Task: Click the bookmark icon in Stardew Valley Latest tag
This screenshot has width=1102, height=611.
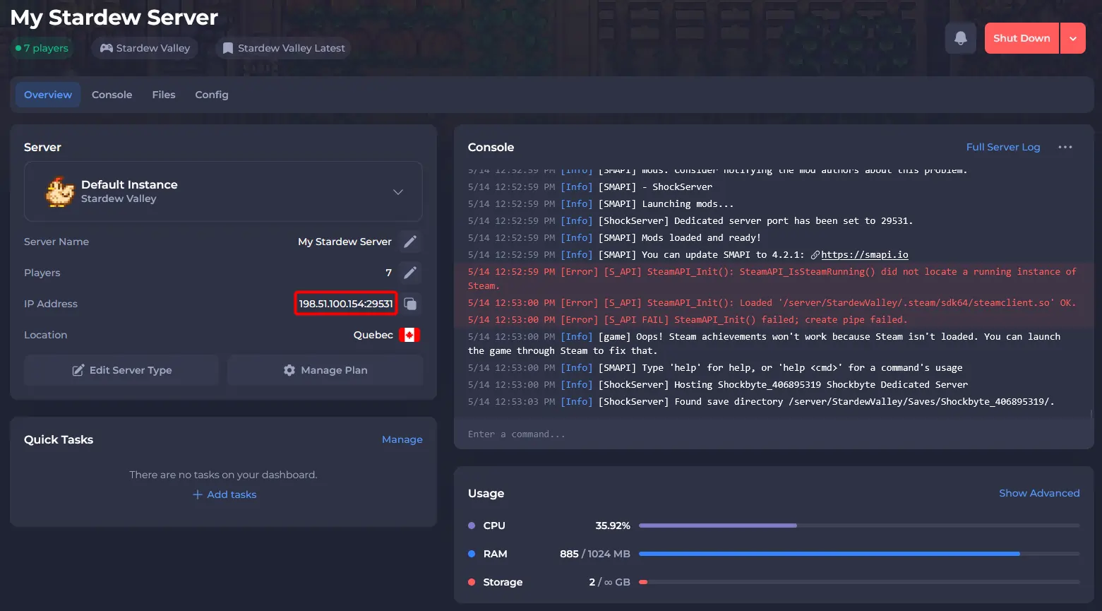Action: point(228,48)
